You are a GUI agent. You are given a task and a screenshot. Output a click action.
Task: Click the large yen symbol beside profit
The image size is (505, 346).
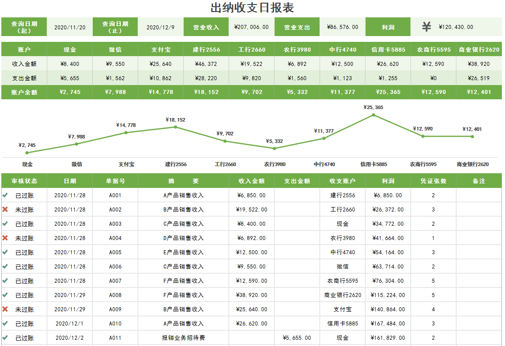427,27
